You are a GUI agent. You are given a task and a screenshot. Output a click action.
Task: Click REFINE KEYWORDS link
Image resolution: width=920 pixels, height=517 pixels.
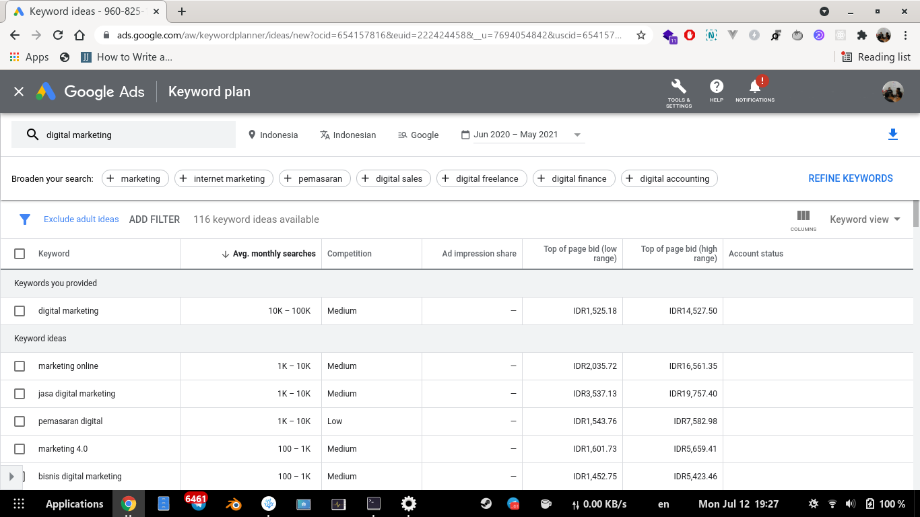click(850, 178)
